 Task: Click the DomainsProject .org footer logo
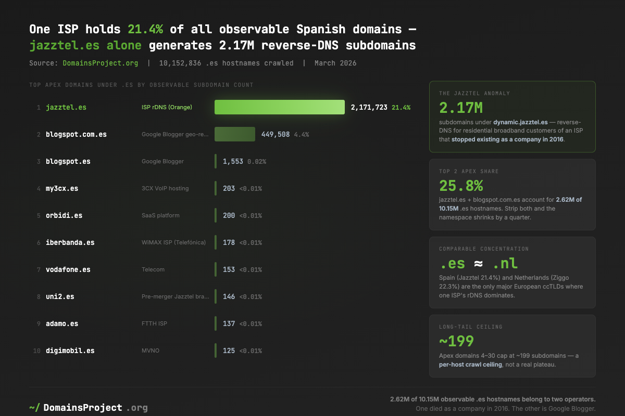pyautogui.click(x=89, y=408)
